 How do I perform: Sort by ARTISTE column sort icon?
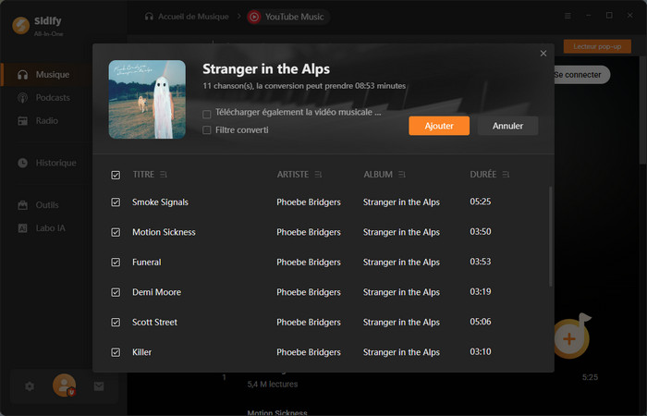point(318,174)
